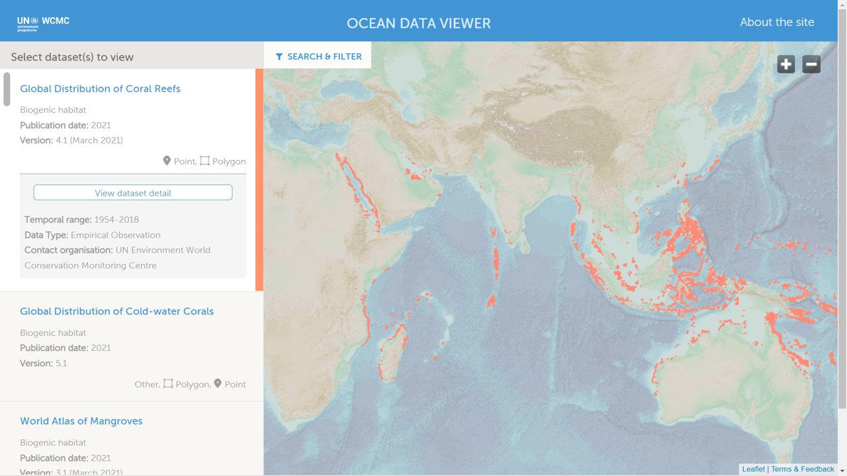Expand the Global Distribution of Cold-water Corals entry
The height and width of the screenshot is (476, 847).
[x=116, y=311]
